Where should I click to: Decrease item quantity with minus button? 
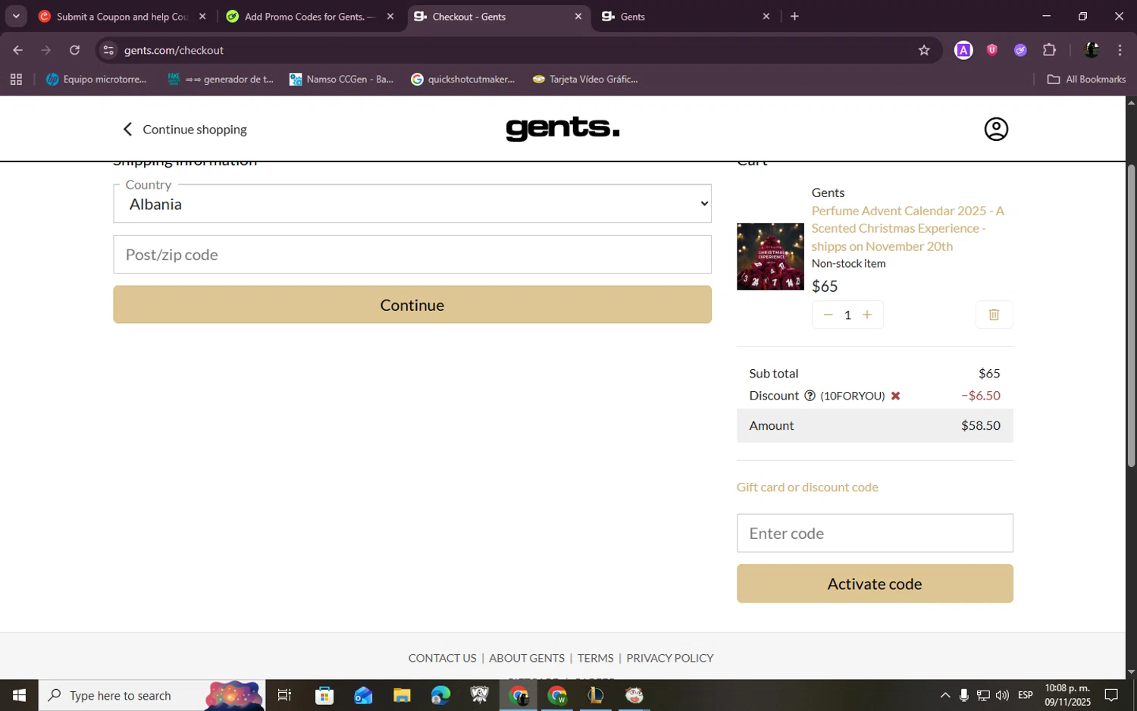[x=828, y=315]
